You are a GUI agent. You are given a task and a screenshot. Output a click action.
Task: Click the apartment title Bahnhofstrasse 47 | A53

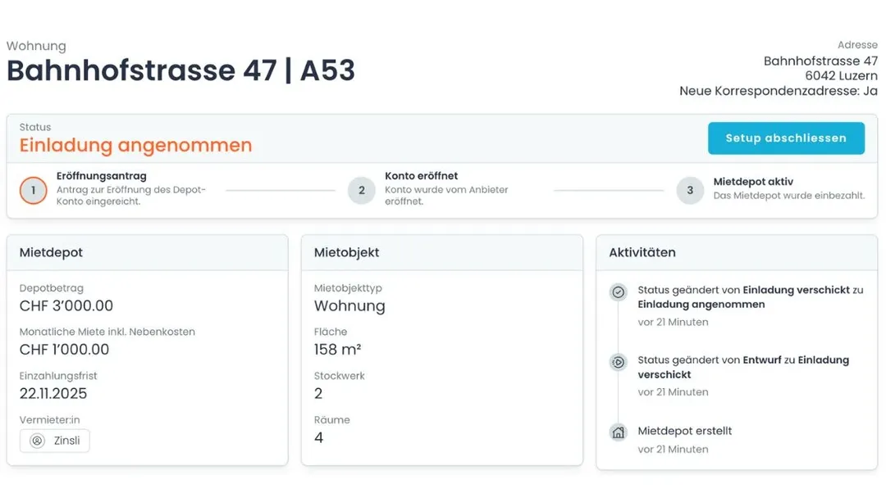click(180, 70)
